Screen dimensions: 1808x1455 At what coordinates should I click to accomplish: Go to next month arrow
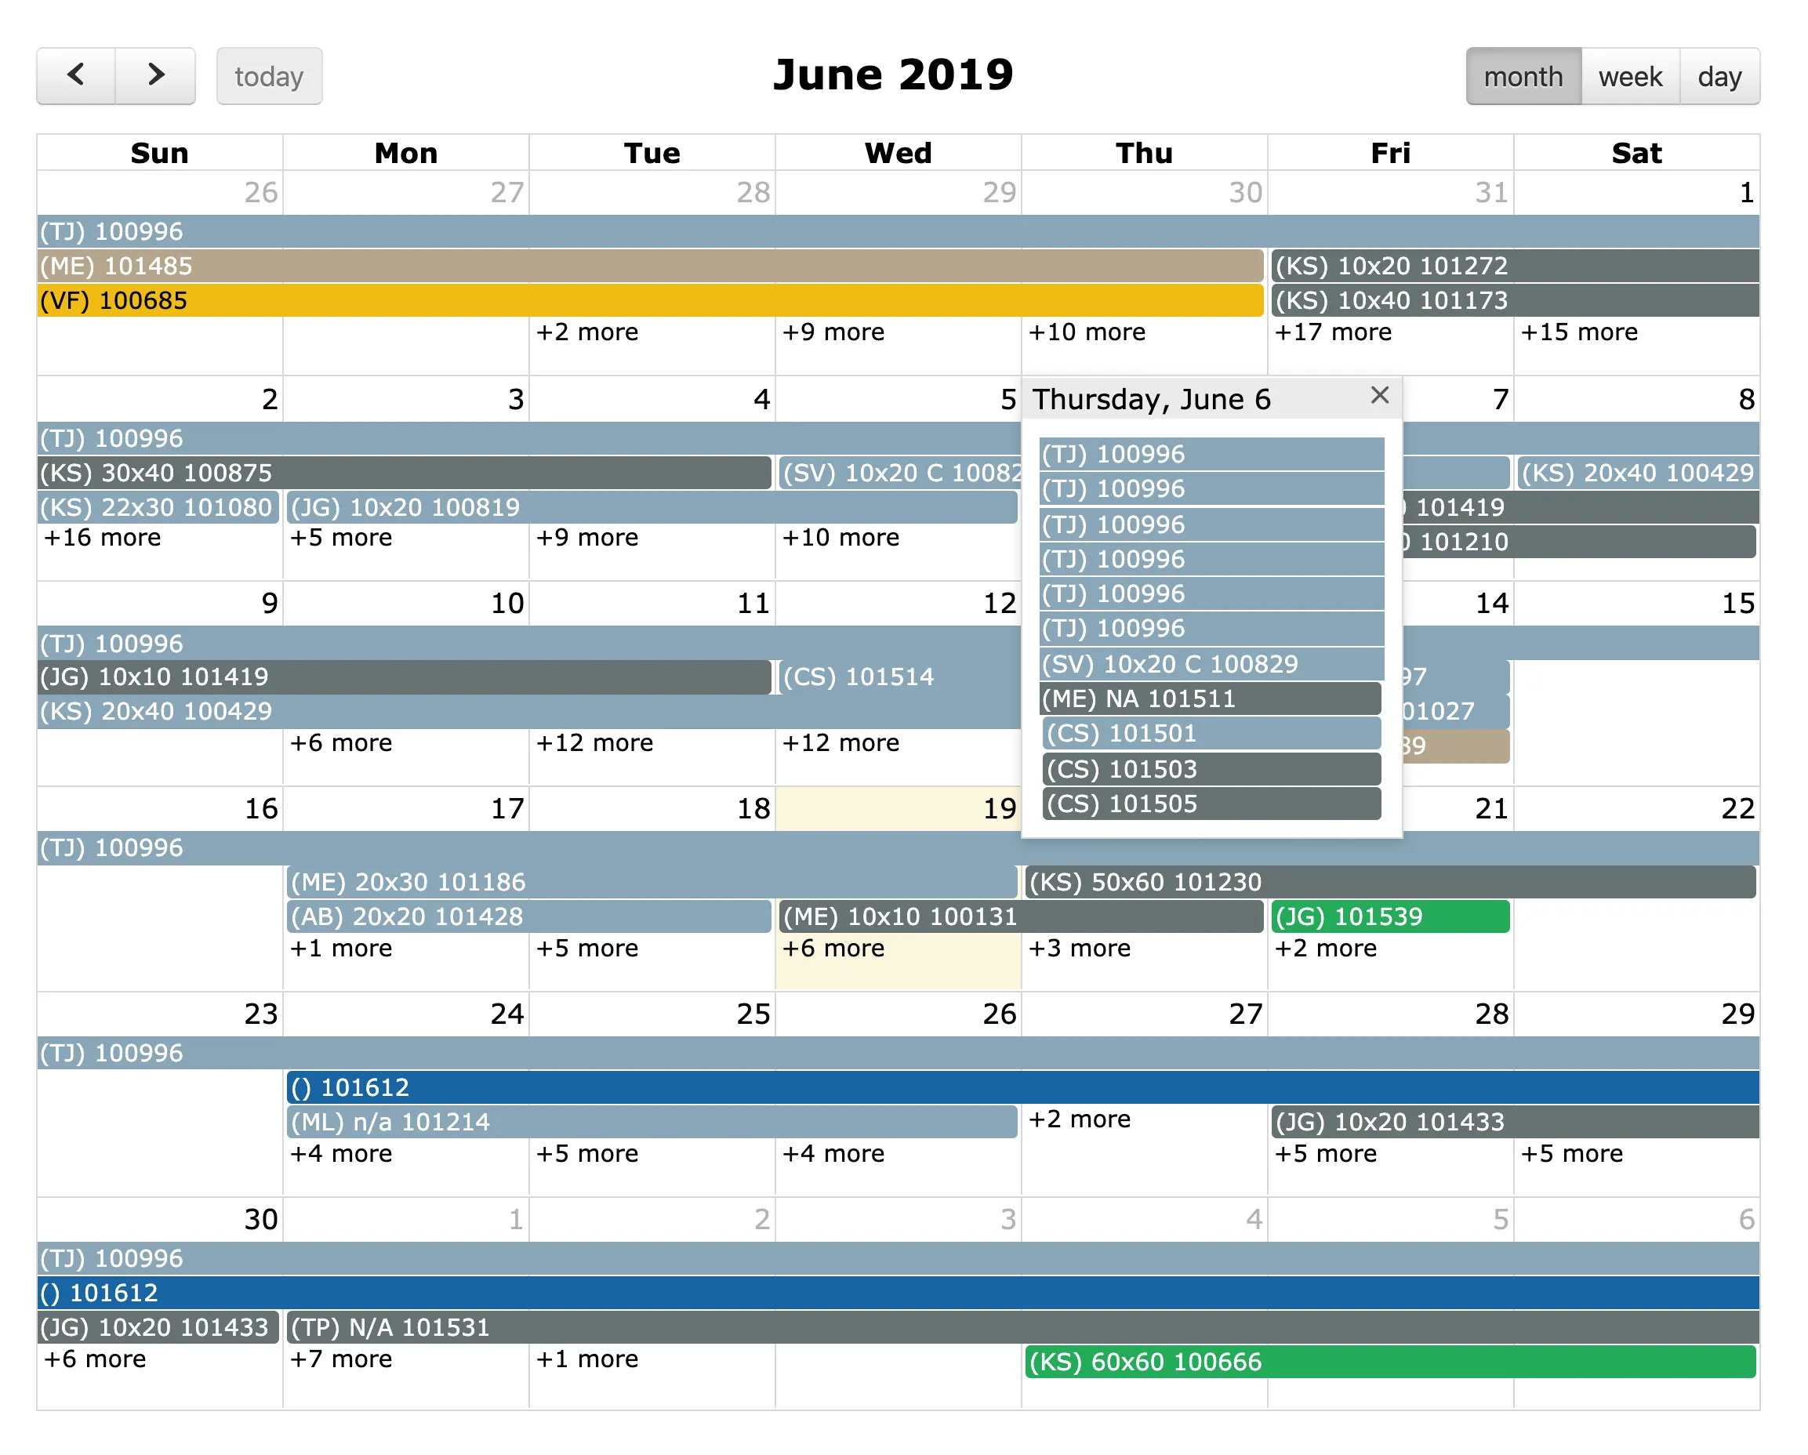[x=155, y=75]
